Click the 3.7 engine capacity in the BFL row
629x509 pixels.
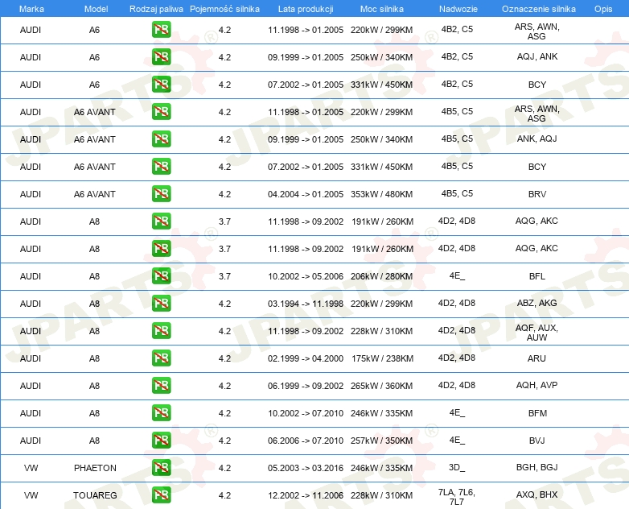(224, 276)
